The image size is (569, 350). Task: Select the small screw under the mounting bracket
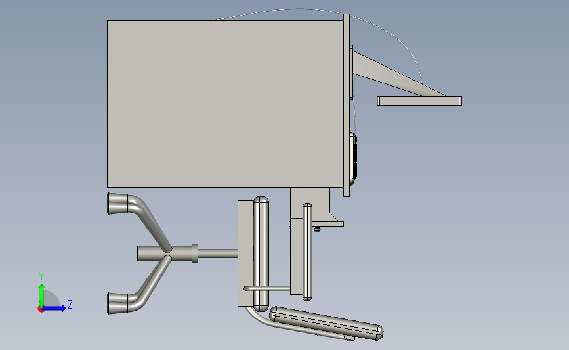point(317,229)
